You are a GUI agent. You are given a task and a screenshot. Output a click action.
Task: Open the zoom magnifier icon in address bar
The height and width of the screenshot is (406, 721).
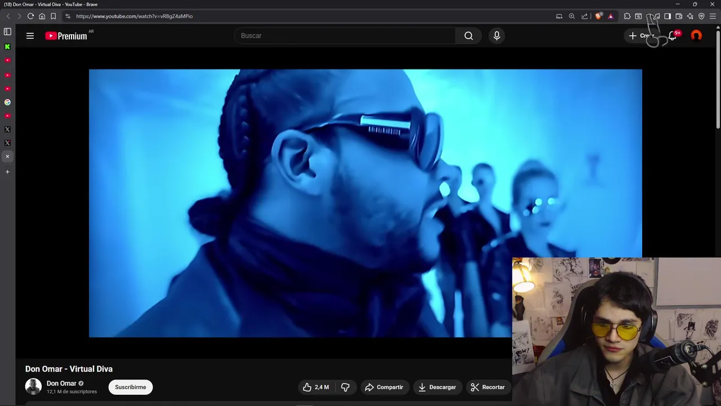pos(572,16)
